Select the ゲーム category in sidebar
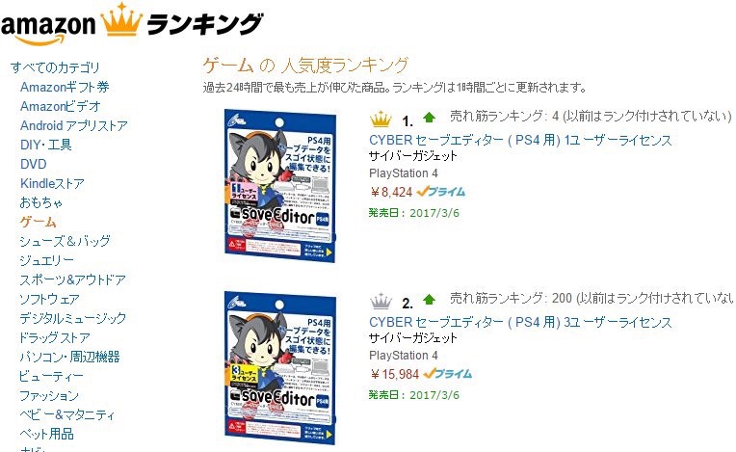736x452 pixels. click(x=38, y=222)
